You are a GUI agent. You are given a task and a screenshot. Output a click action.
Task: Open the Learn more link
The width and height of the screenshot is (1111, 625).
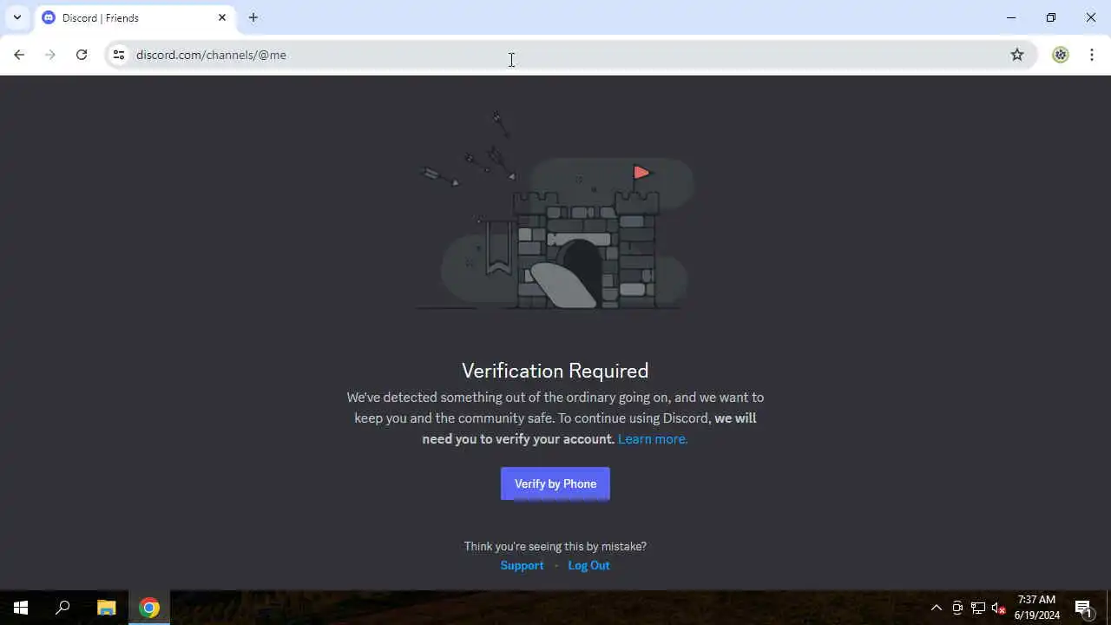click(653, 439)
